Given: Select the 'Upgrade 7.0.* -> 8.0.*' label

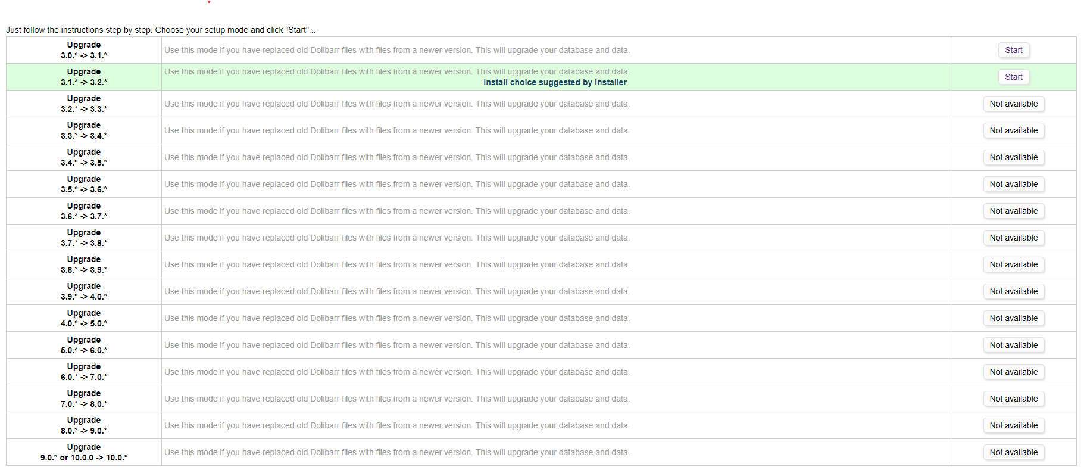Looking at the screenshot, I should pos(84,399).
